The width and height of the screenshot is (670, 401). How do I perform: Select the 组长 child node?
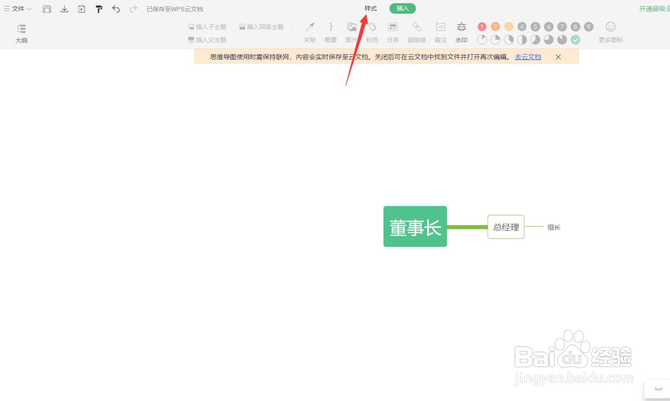pos(554,227)
